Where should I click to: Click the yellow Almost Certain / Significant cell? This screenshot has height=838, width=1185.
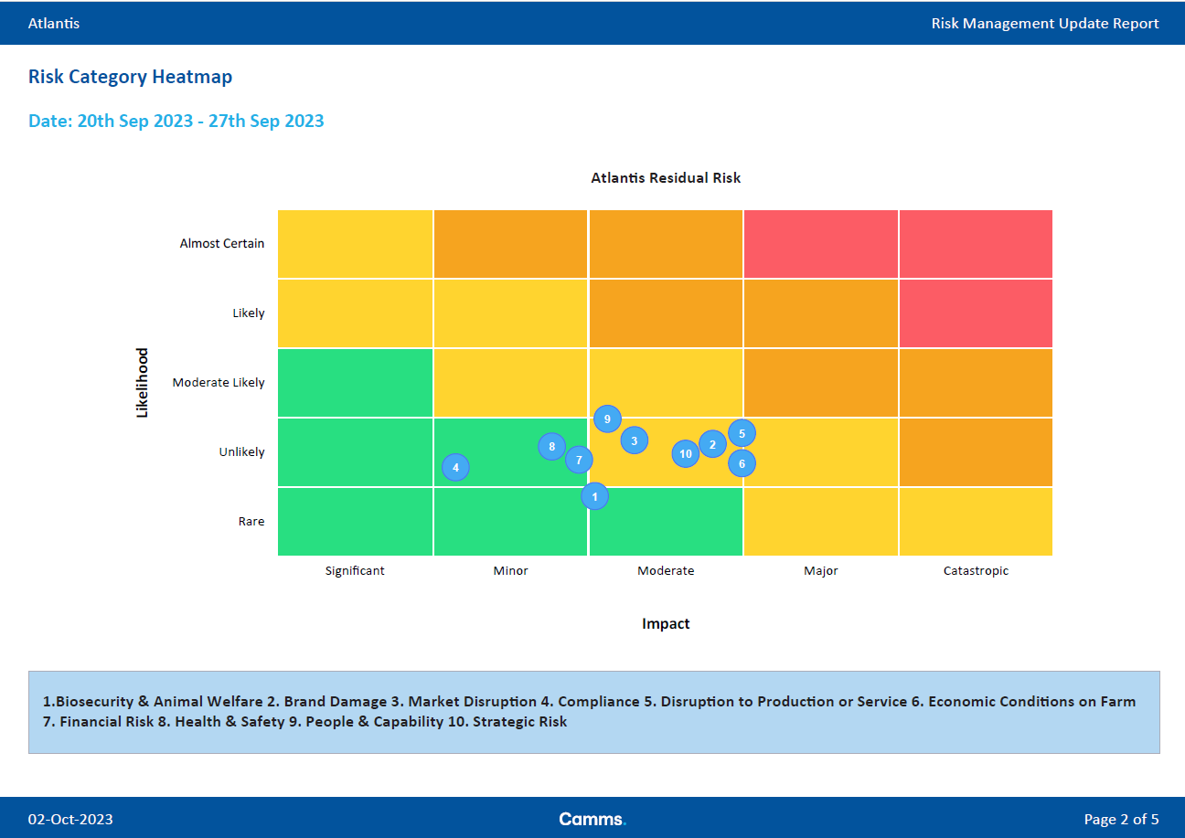click(355, 244)
